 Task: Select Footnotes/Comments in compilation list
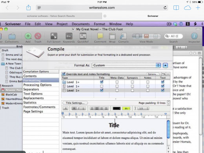coord(41,107)
